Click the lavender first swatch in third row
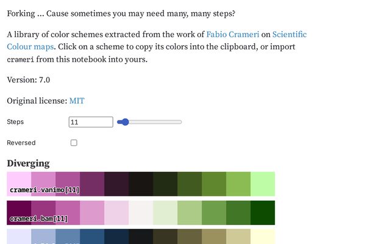This screenshot has height=244, width=390. point(19,237)
